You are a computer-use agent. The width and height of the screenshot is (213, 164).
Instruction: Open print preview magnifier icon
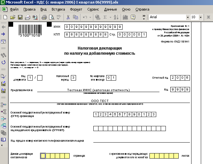tap(52, 17)
